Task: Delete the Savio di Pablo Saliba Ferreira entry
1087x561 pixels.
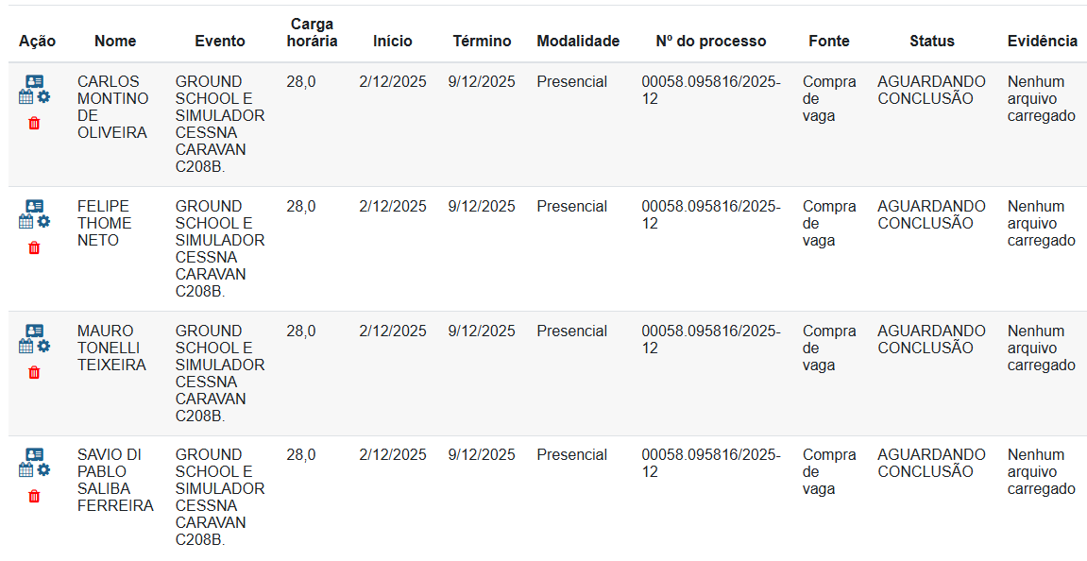Action: click(35, 497)
